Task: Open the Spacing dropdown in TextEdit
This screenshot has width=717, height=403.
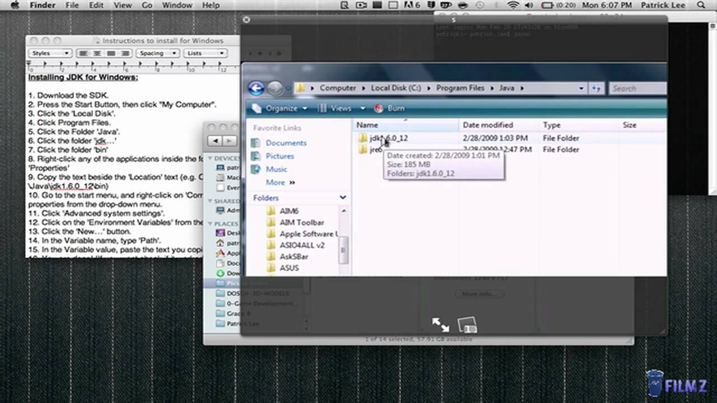Action: coord(157,53)
